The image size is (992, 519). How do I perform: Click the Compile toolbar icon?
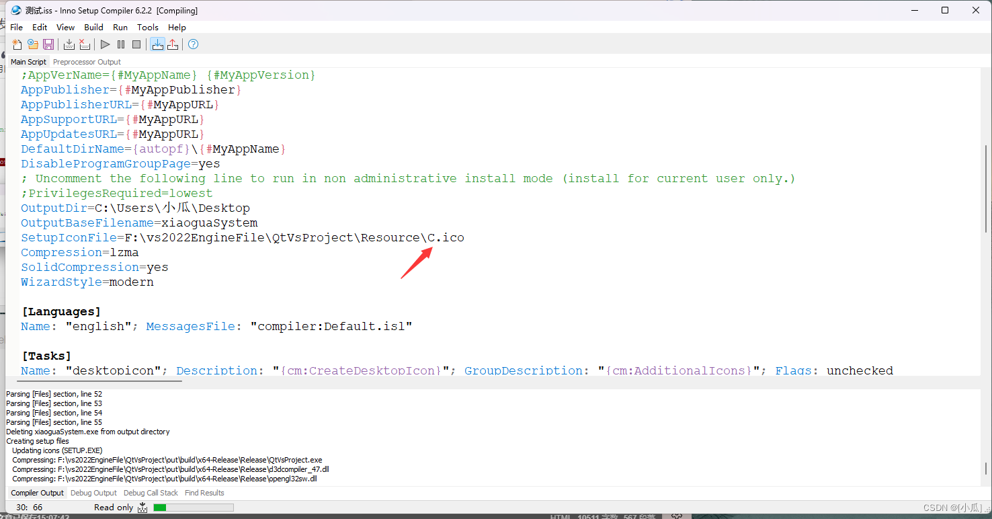[x=69, y=44]
